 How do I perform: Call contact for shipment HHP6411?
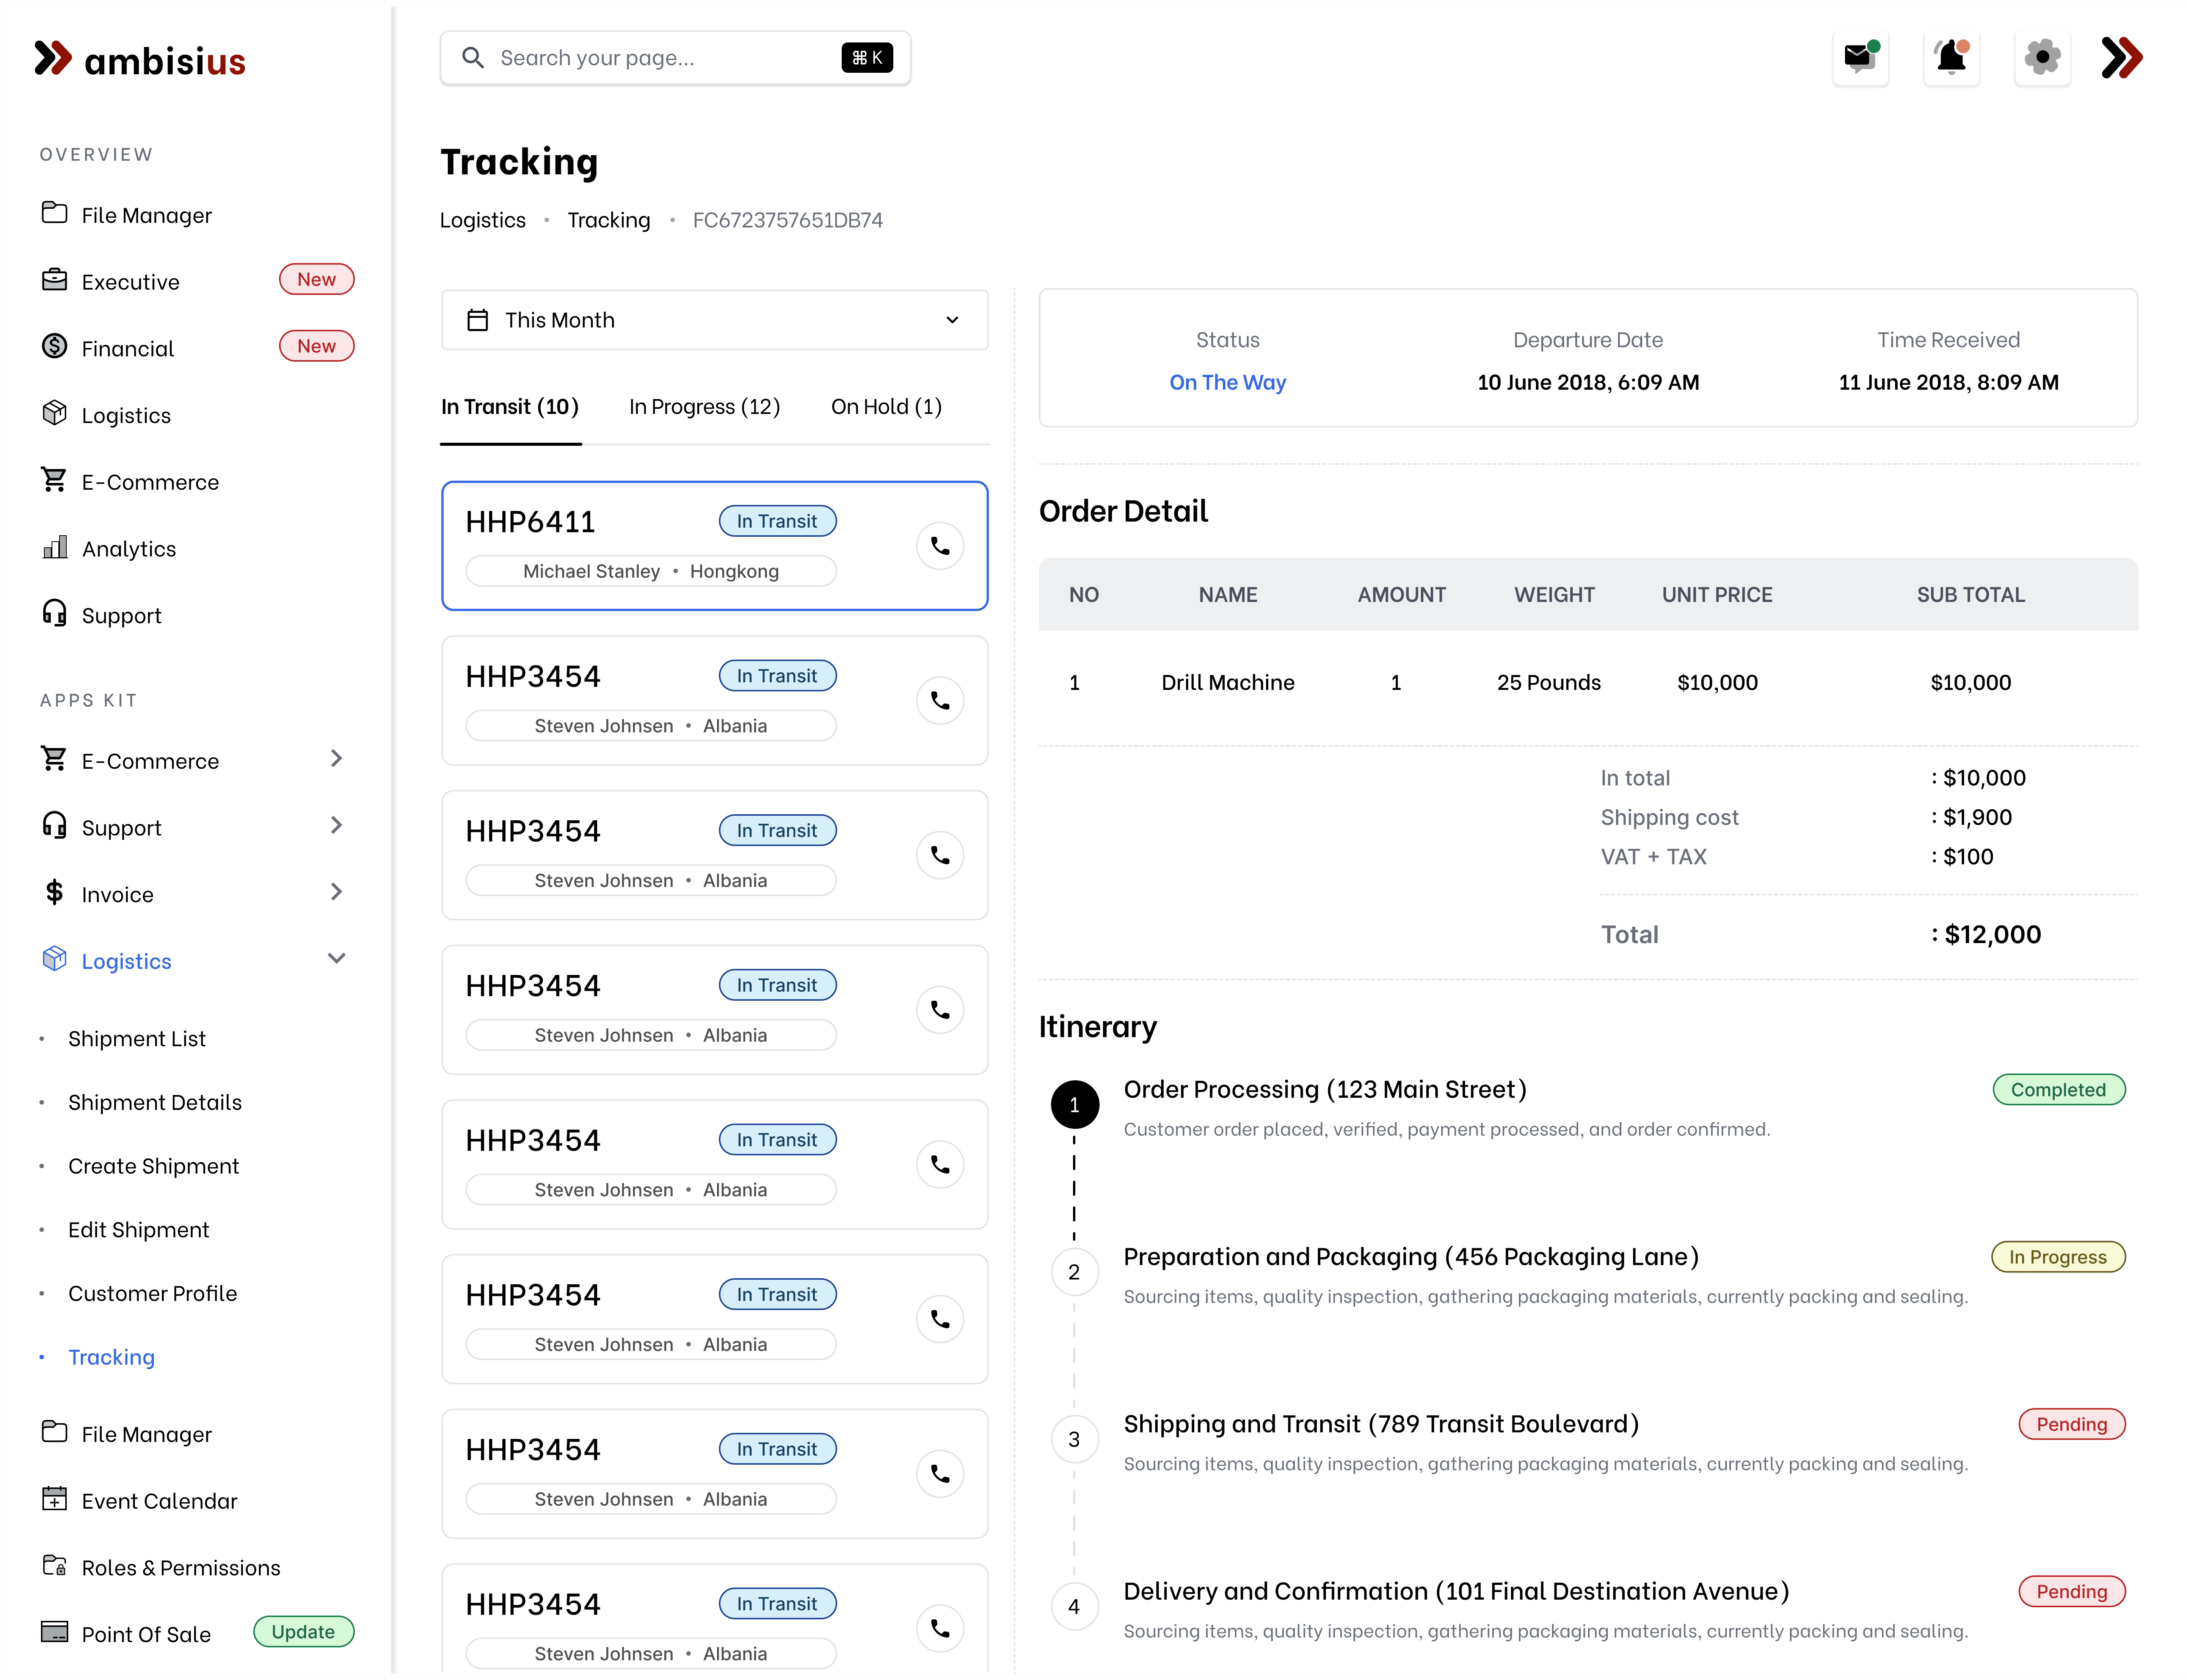(940, 546)
